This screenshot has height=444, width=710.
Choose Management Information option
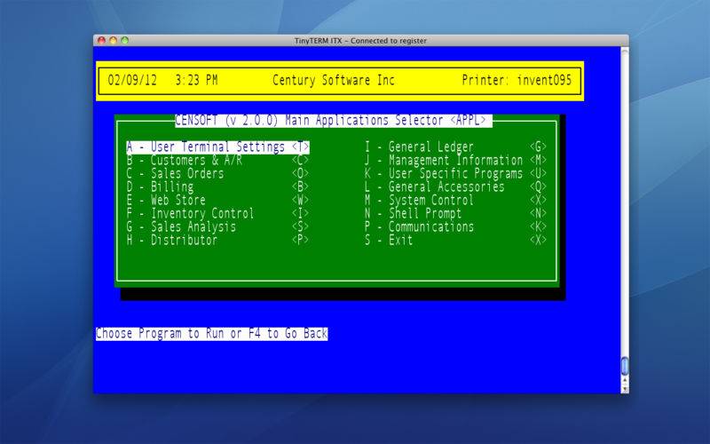(455, 161)
